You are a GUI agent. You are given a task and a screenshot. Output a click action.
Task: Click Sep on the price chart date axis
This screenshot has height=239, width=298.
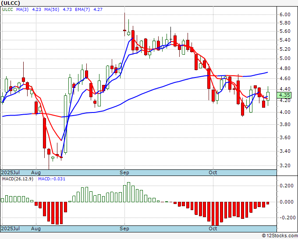coord(124,172)
